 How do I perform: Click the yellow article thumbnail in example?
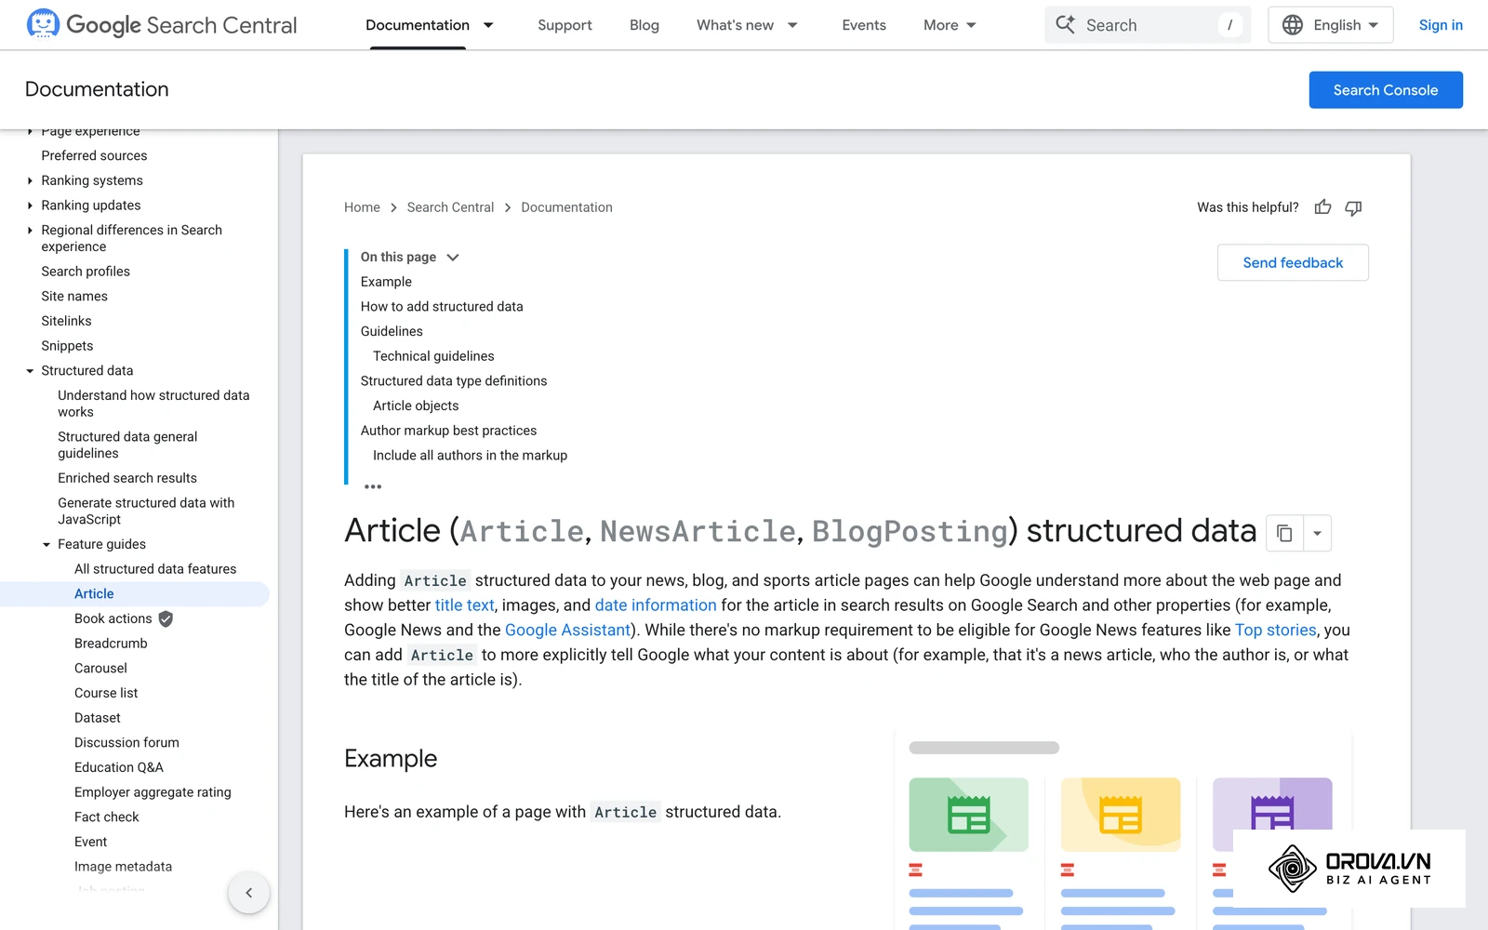1121,815
